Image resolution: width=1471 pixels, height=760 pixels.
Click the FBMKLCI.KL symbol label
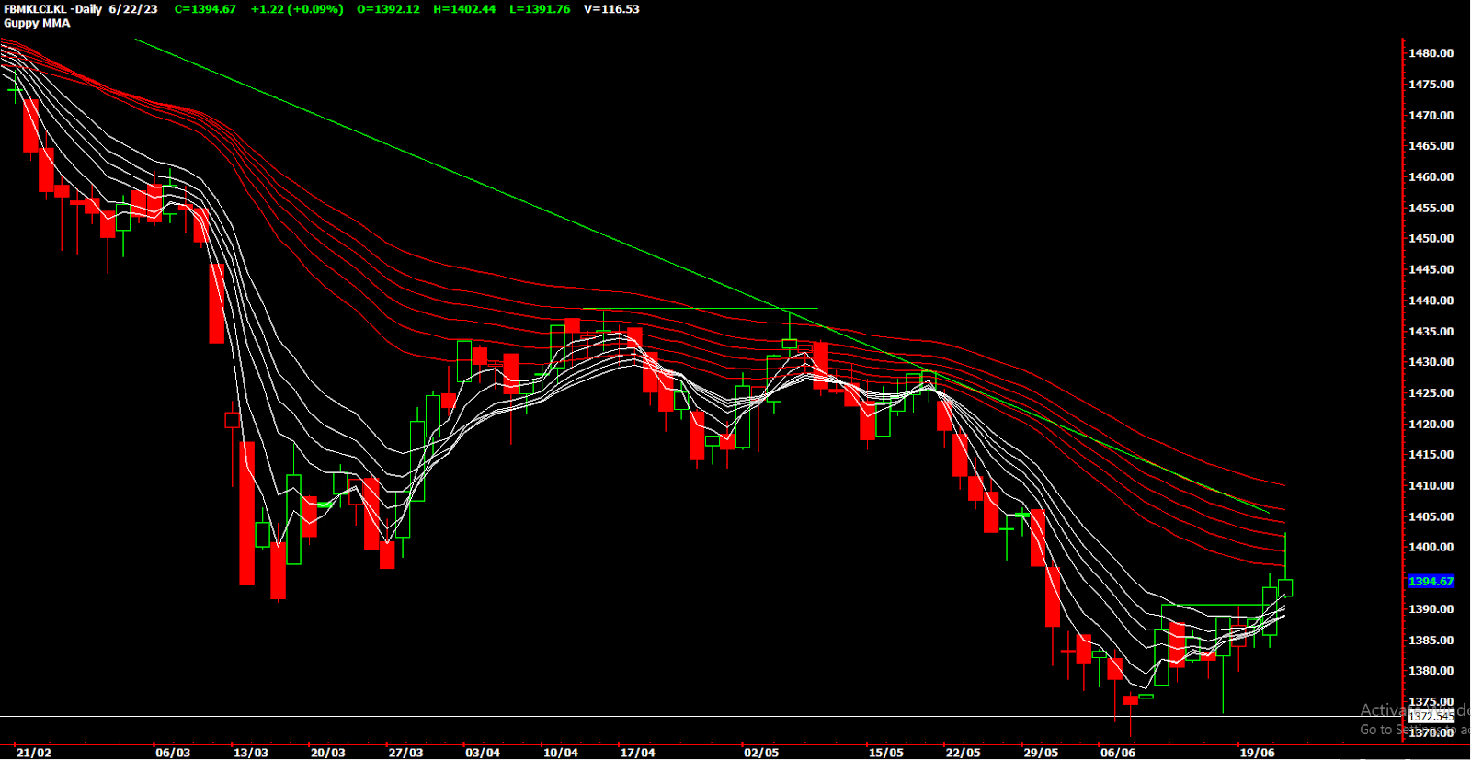click(35, 9)
